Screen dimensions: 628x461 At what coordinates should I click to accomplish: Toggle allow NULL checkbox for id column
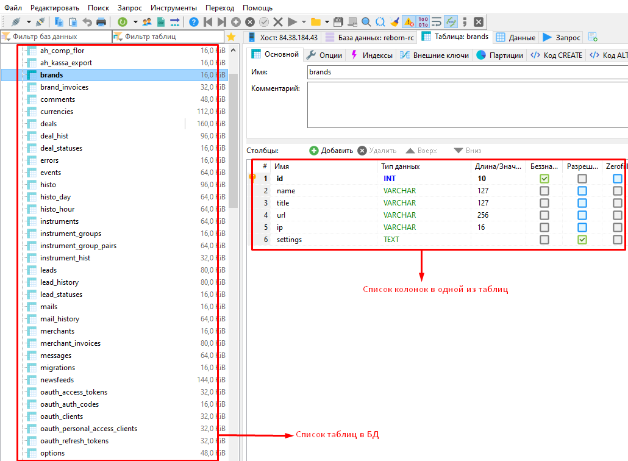(x=582, y=179)
